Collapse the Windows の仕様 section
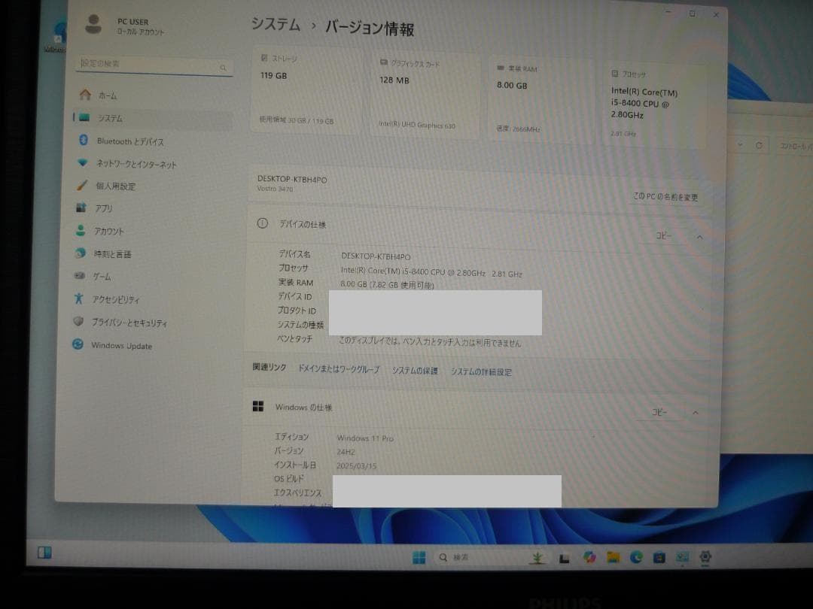The height and width of the screenshot is (609, 813). coord(699,412)
